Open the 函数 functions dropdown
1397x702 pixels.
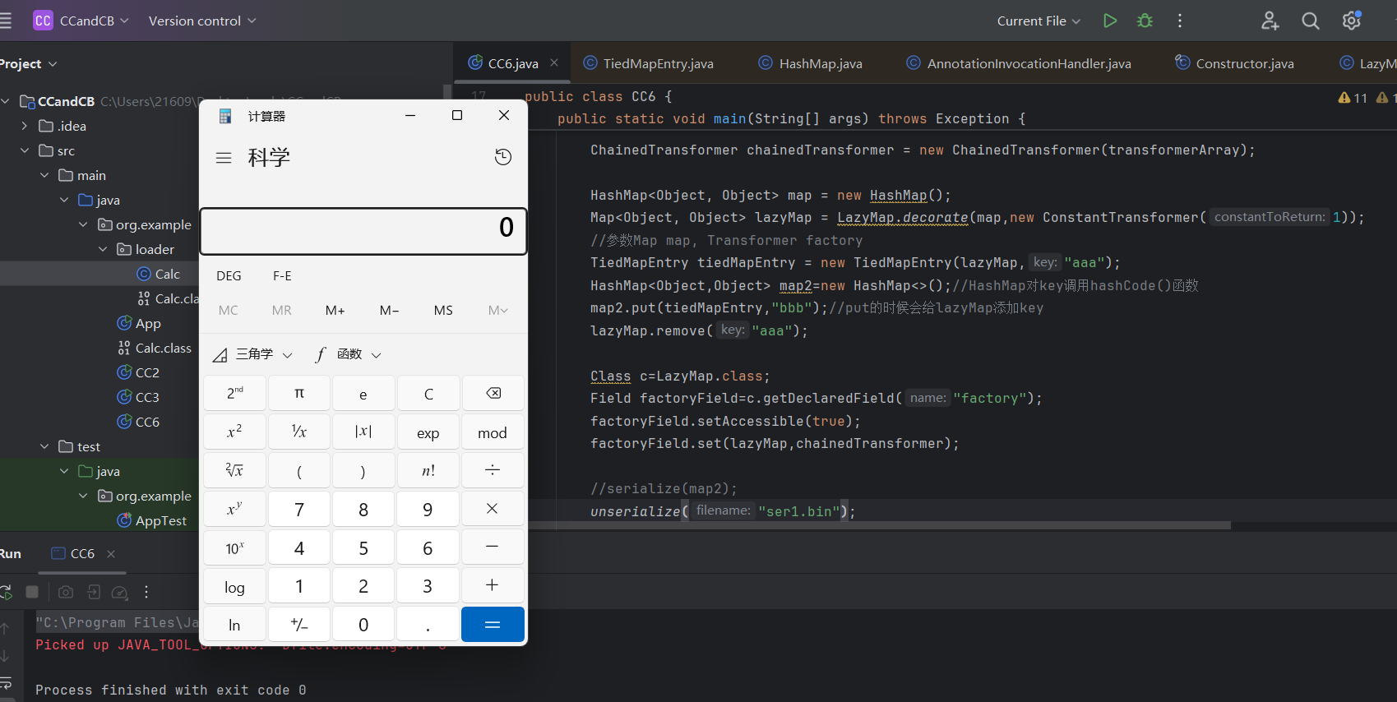(x=349, y=354)
